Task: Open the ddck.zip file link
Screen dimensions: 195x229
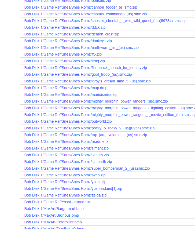Action: point(65,27)
